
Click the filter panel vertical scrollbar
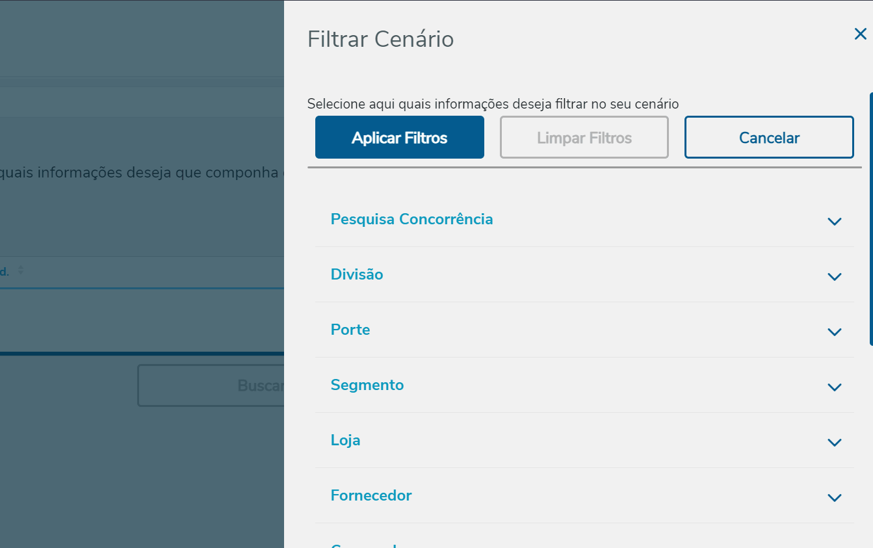pos(870,219)
